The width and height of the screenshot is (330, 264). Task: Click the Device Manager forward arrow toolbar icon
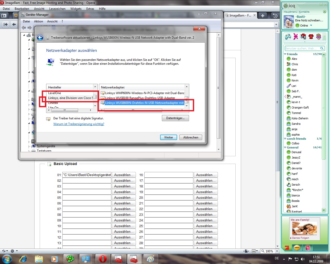pyautogui.click(x=29, y=28)
